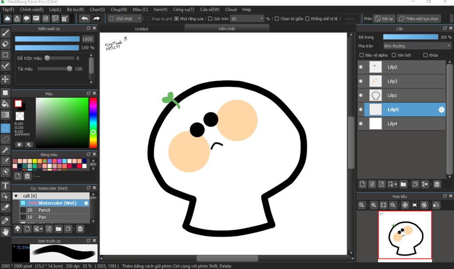The width and height of the screenshot is (454, 269).
Task: Switch to the Untitled tab
Action: [141, 29]
